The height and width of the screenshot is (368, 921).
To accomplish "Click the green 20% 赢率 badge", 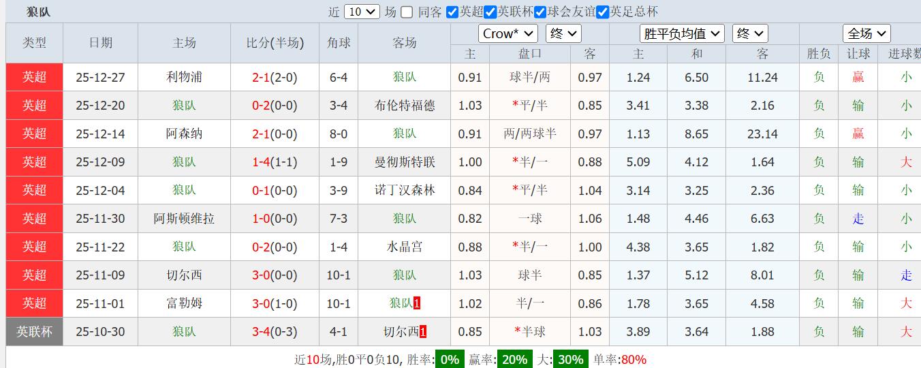I will tap(514, 359).
